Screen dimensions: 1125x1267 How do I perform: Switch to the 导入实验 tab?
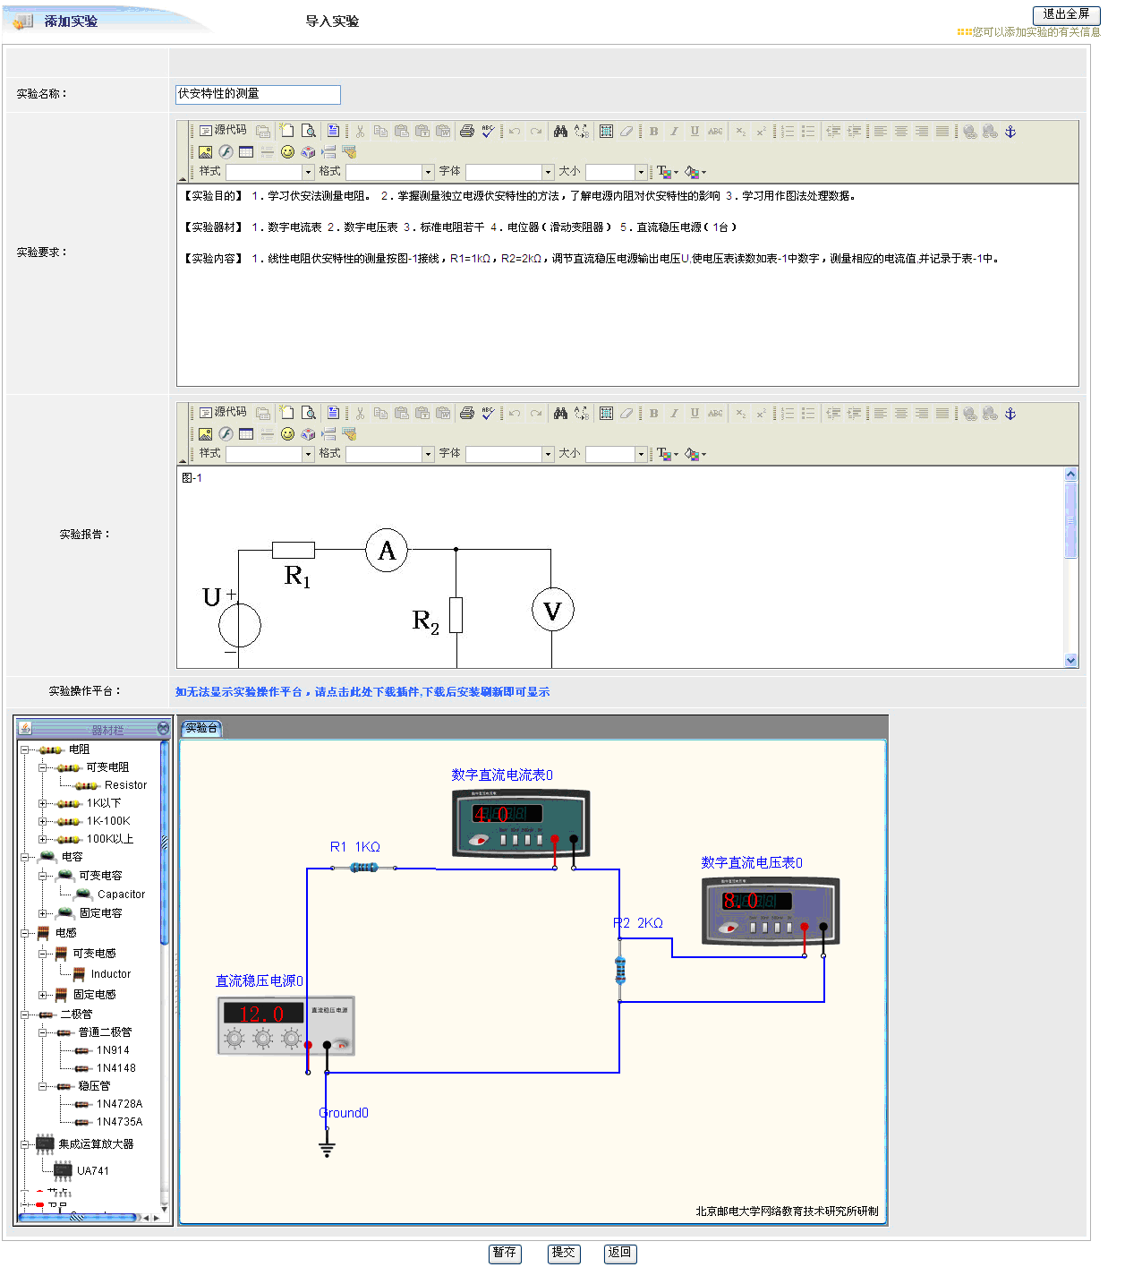coord(332,21)
